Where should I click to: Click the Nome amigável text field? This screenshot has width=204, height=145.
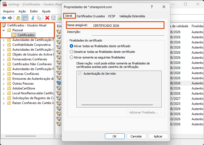(128, 25)
